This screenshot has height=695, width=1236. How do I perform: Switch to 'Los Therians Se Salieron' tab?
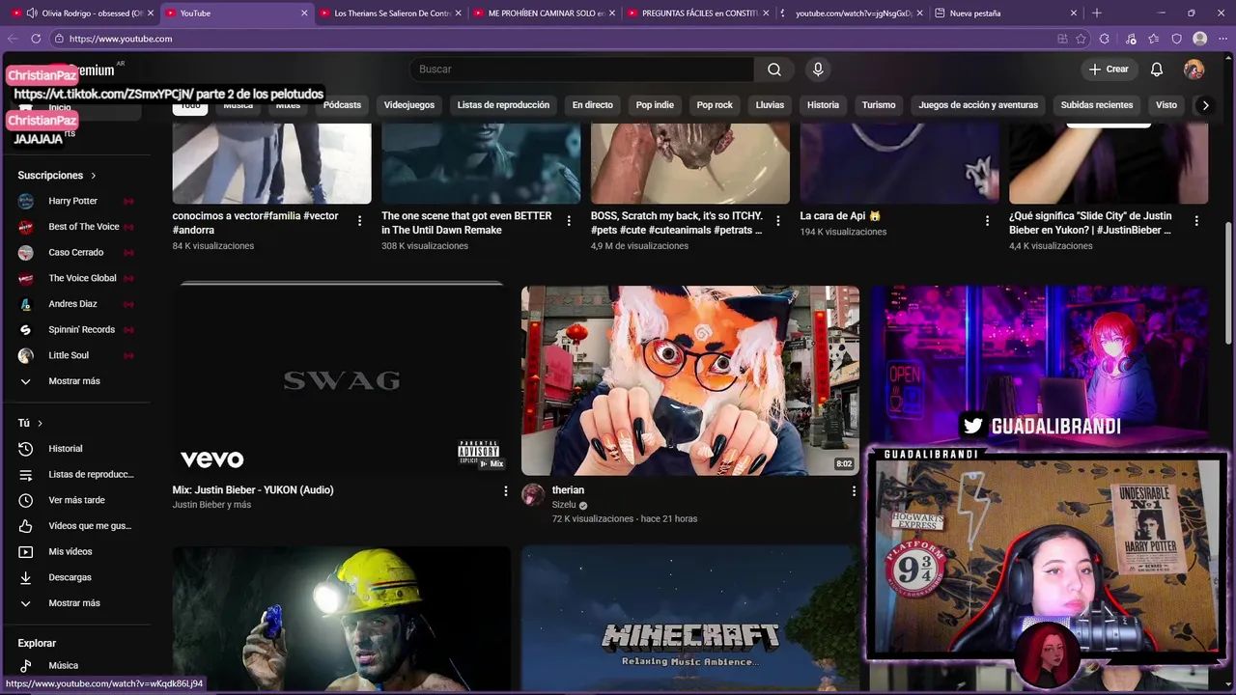pos(391,14)
